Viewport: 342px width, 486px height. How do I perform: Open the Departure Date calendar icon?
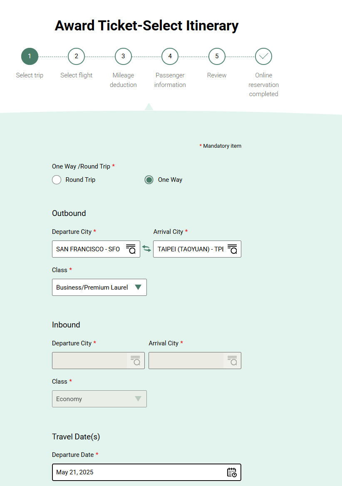[x=232, y=472]
